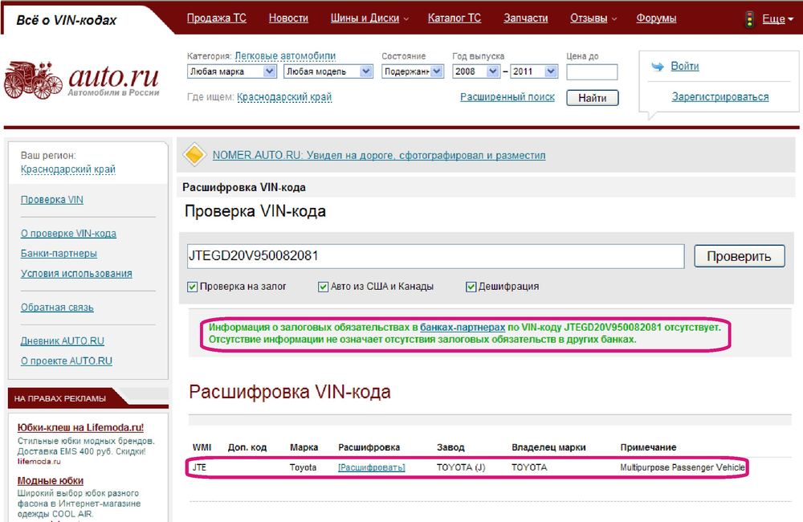Image resolution: width=803 pixels, height=522 pixels.
Task: Open the Любая марка dropdown
Action: coord(232,71)
